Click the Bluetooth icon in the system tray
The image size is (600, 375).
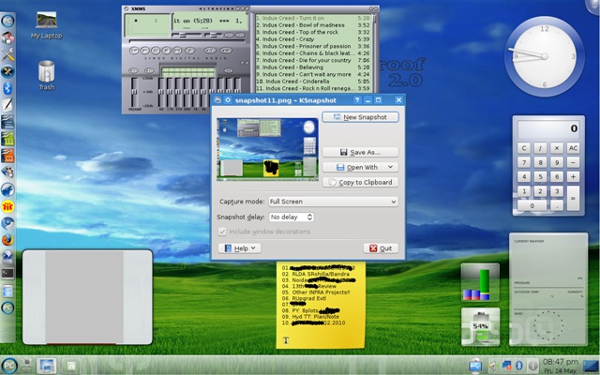pos(519,364)
